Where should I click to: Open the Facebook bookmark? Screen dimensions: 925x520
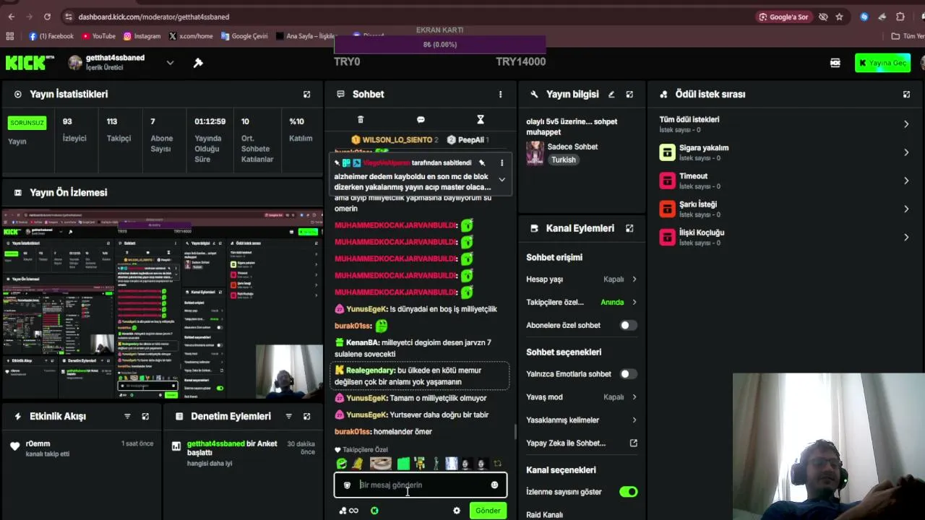[x=51, y=36]
